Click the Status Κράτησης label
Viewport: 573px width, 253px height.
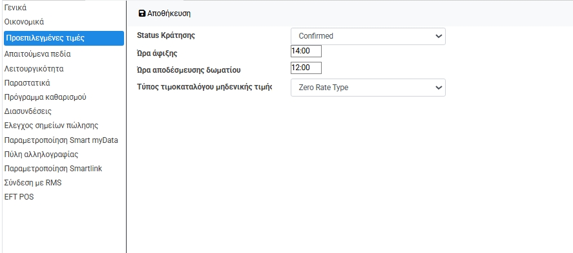[166, 35]
